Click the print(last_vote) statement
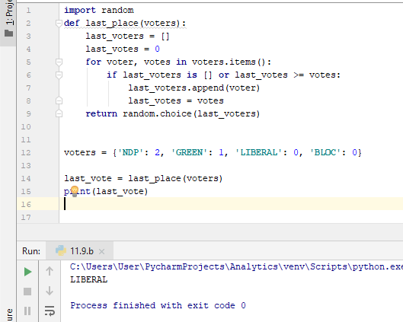 point(106,191)
